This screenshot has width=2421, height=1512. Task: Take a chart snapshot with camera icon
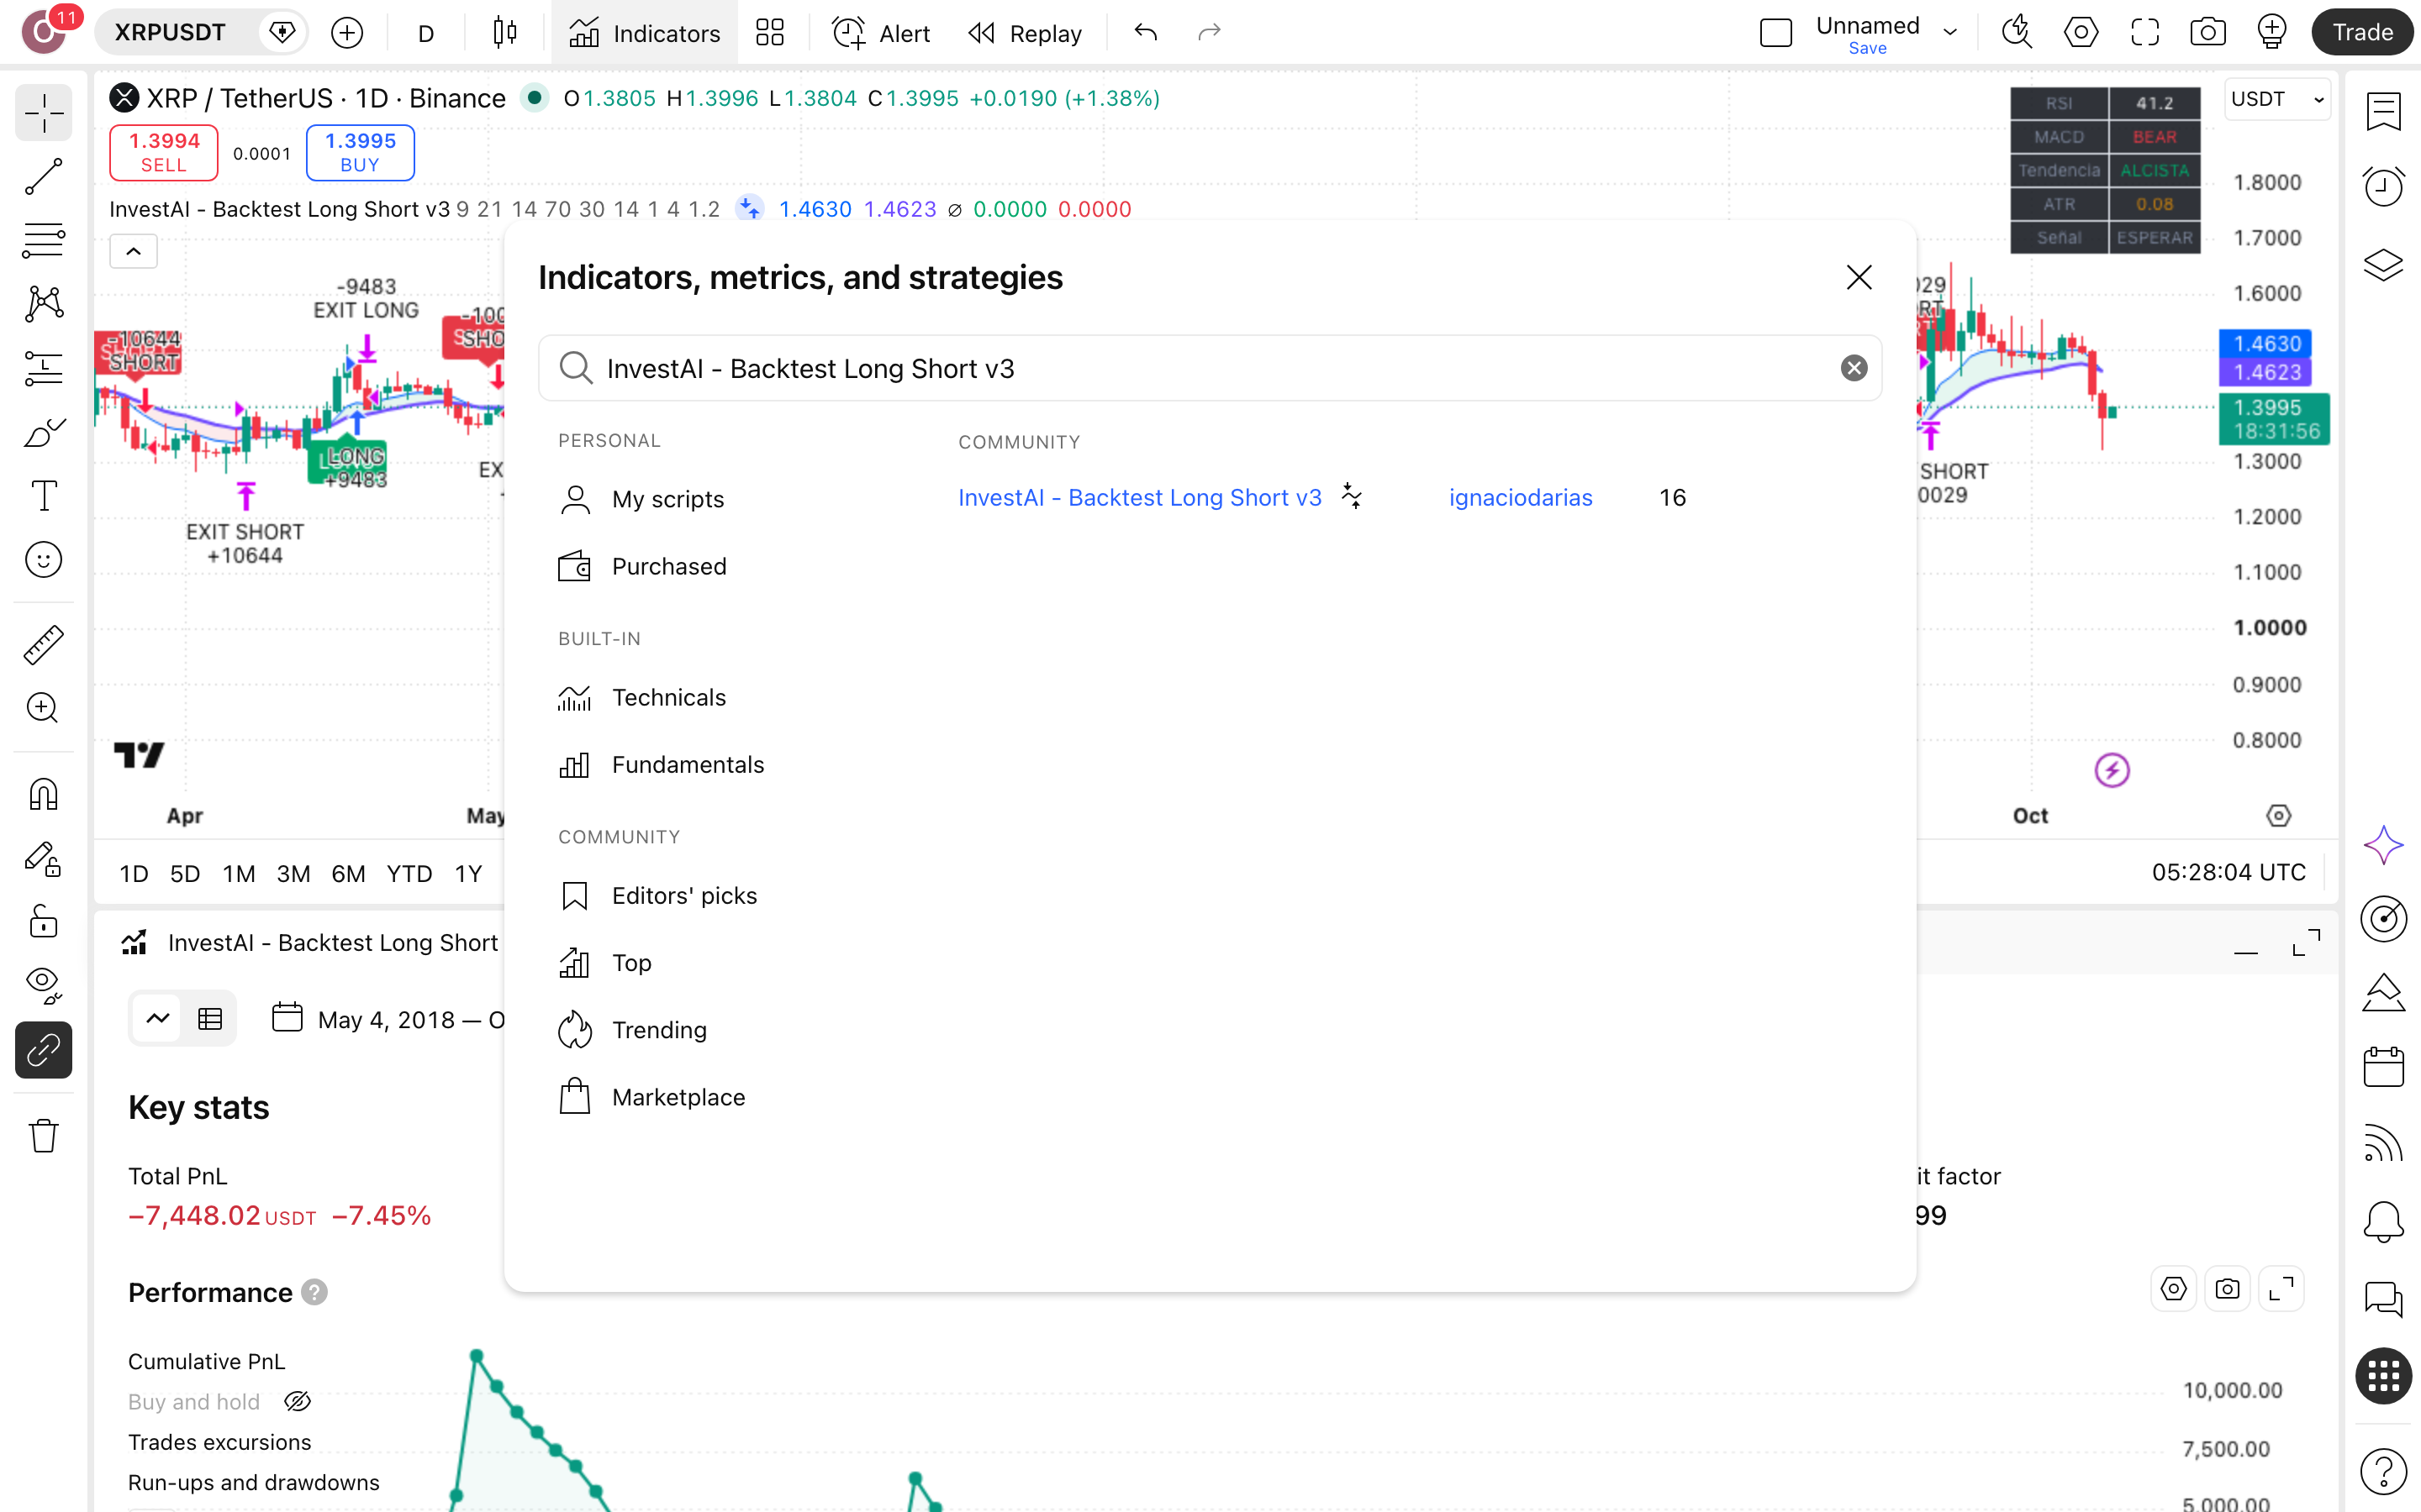[2207, 33]
